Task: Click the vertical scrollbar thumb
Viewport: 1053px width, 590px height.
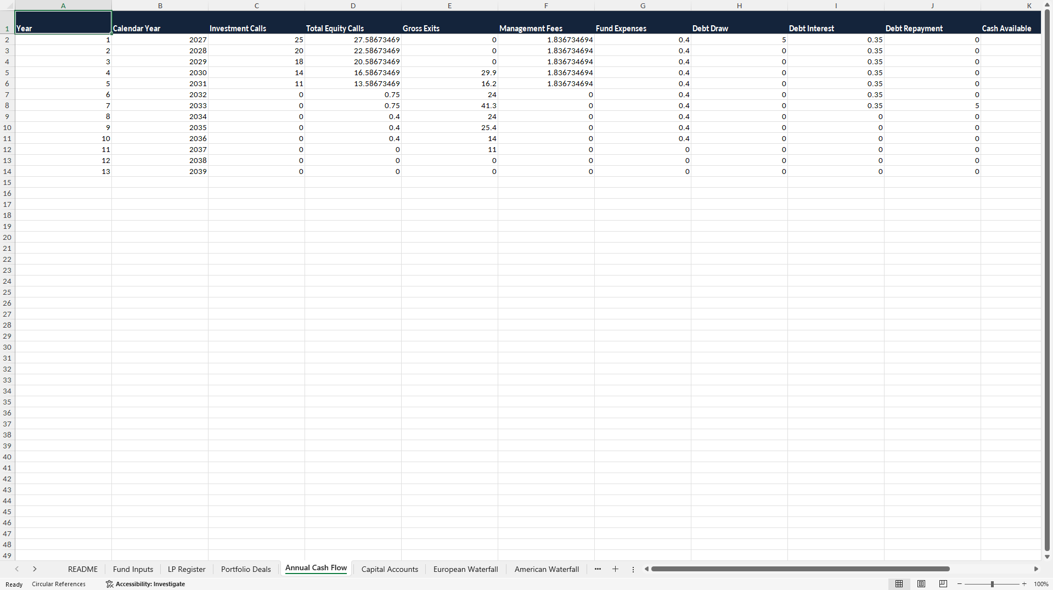Action: click(1047, 280)
